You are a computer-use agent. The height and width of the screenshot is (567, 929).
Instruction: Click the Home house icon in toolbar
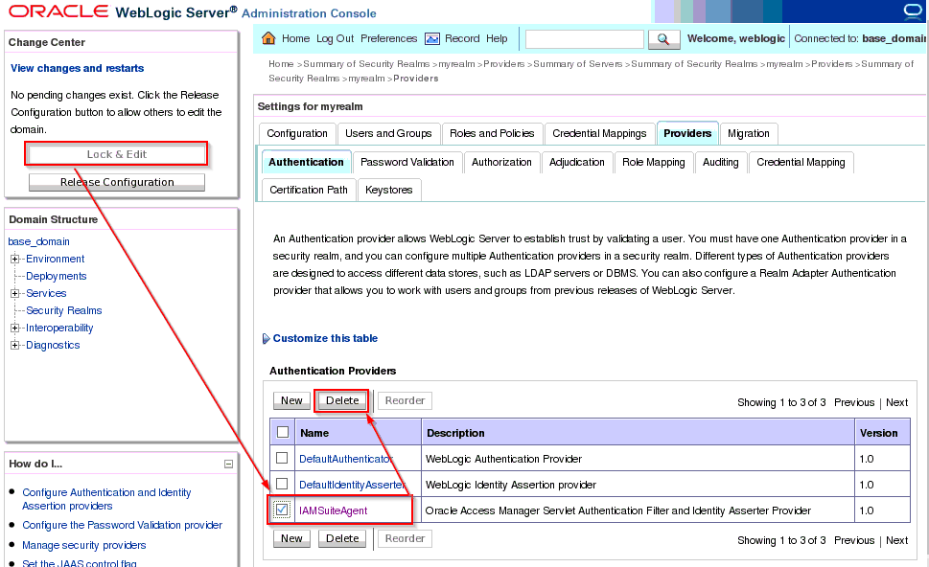pos(268,39)
